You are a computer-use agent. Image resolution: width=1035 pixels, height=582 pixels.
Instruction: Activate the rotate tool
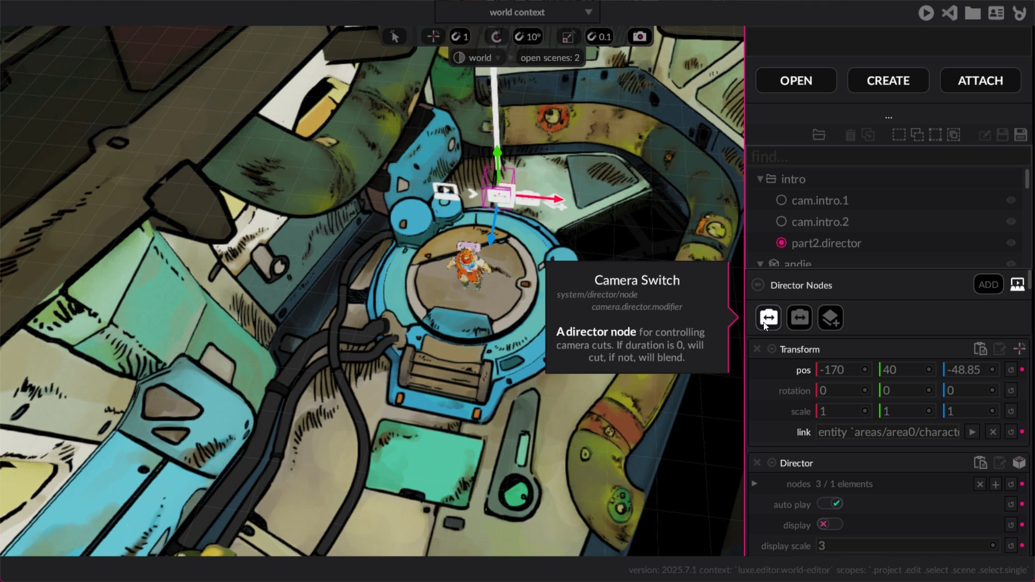[496, 37]
